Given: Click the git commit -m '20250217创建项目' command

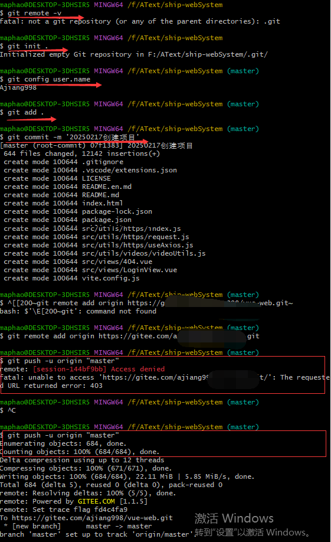Looking at the screenshot, I should coord(73,137).
